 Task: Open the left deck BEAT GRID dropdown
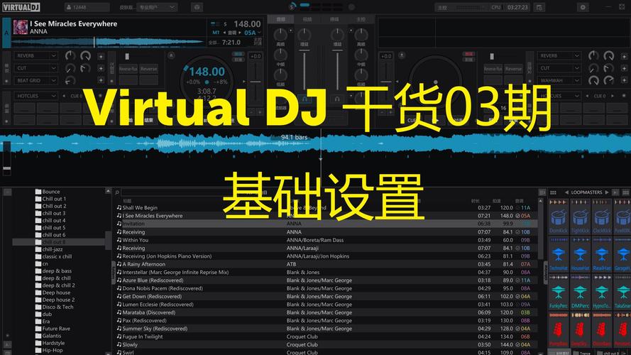pyautogui.click(x=35, y=80)
